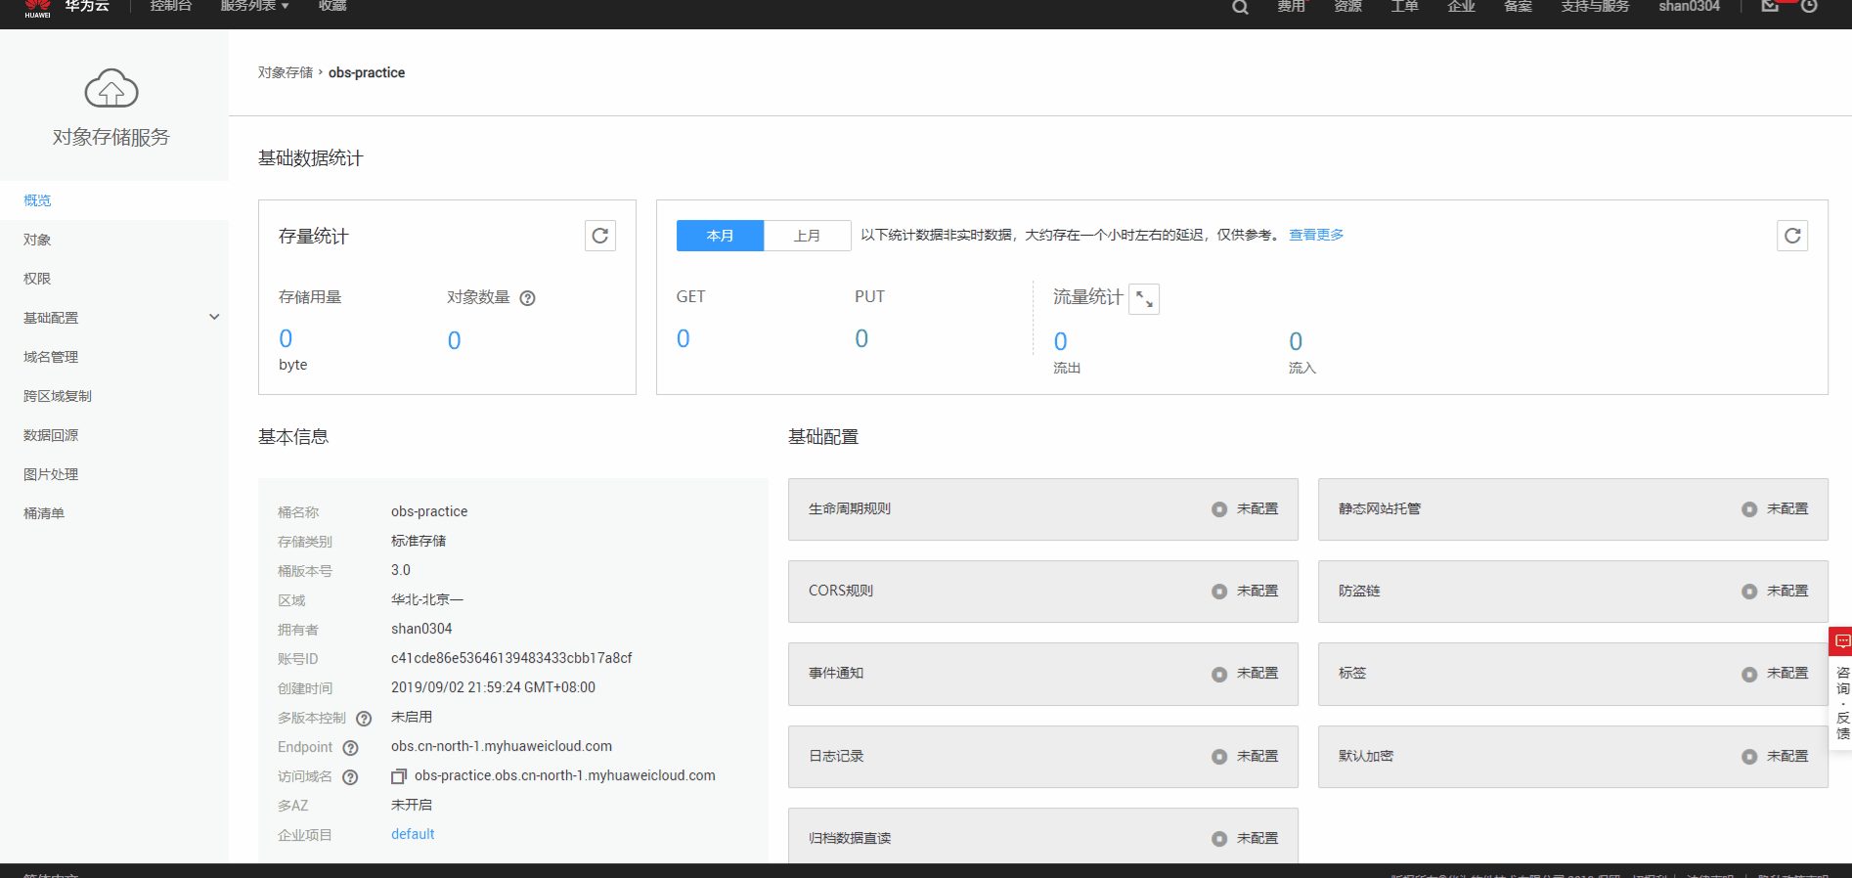Open the 静态网站托管 configuration card
The height and width of the screenshot is (878, 1852).
pos(1573,509)
